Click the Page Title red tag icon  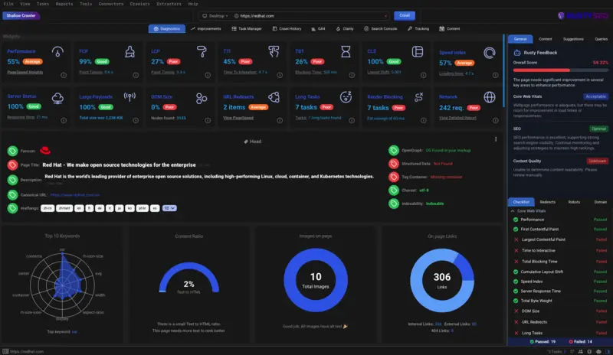point(12,165)
